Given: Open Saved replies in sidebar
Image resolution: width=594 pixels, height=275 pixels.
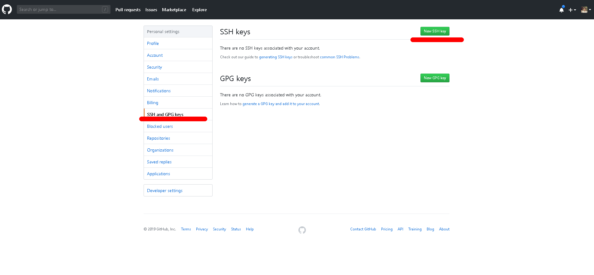Looking at the screenshot, I should tap(178, 162).
